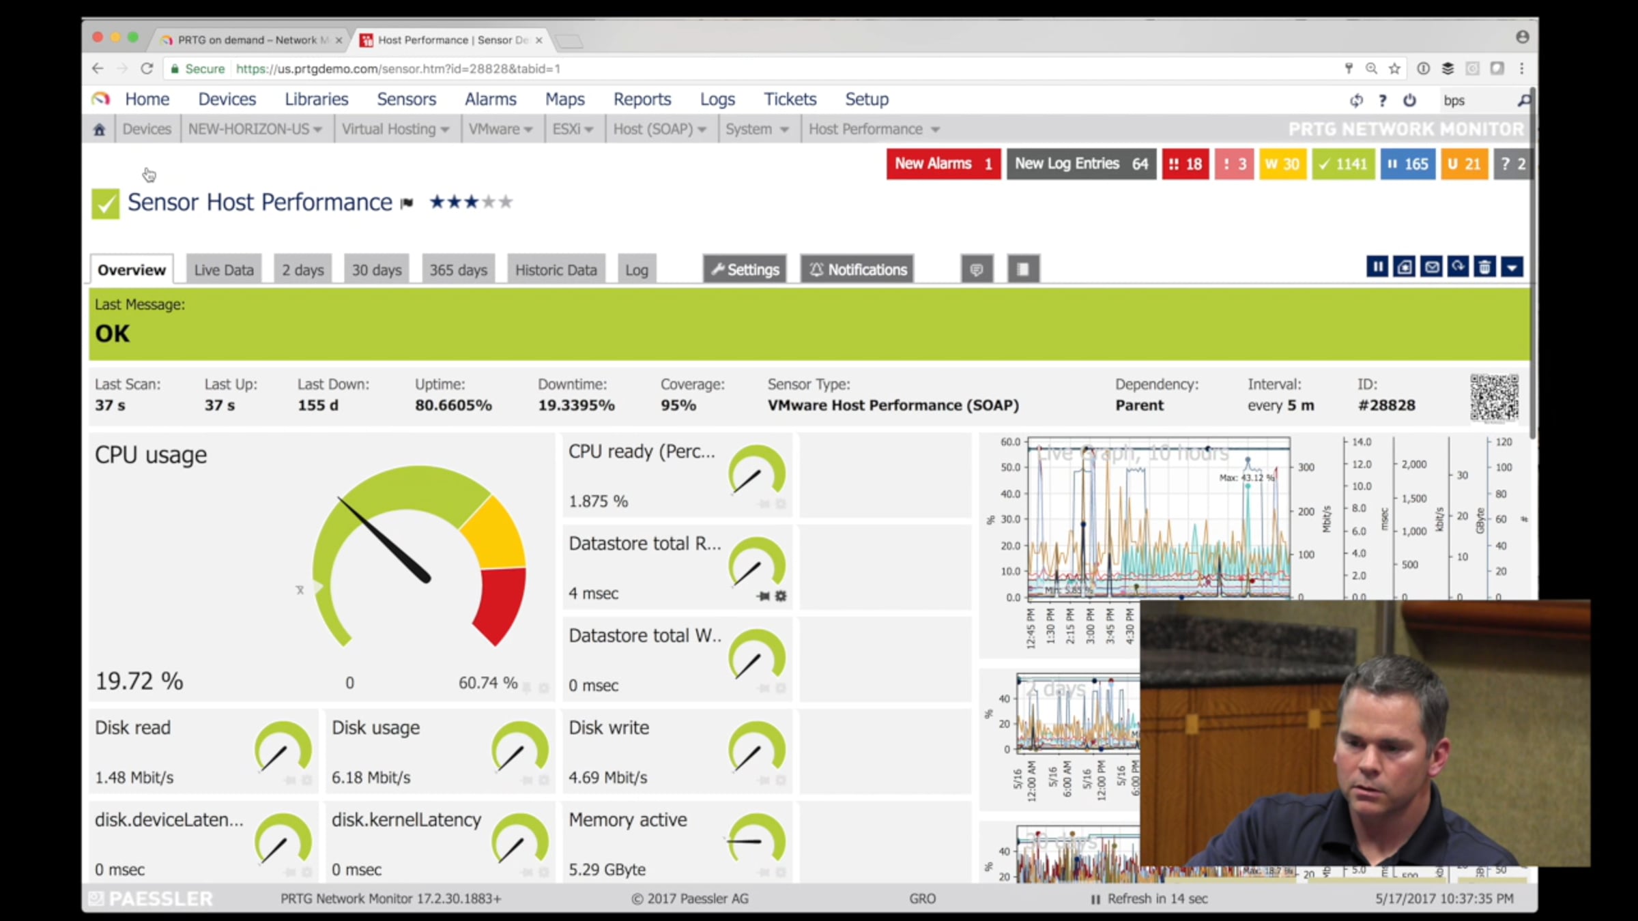Click the Memory active gauge
Viewport: 1638px width, 921px height.
(x=757, y=839)
